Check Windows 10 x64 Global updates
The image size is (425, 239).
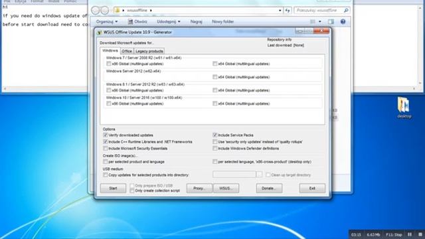click(x=215, y=104)
